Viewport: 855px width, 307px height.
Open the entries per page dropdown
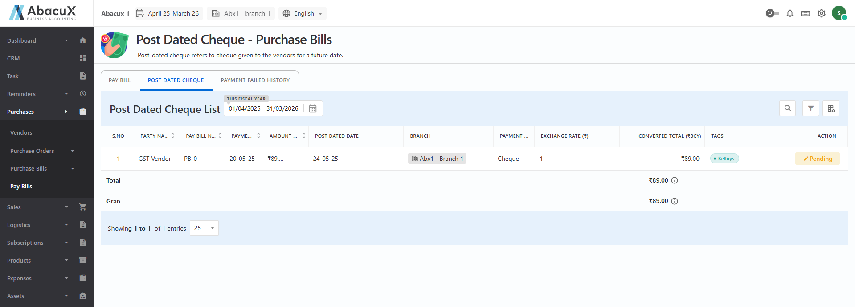coord(204,228)
